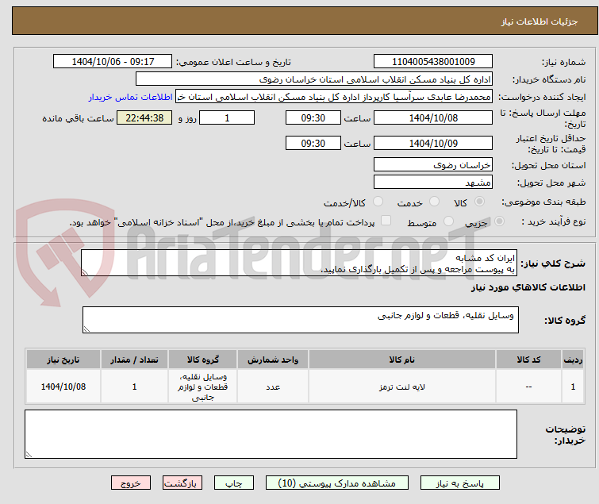The height and width of the screenshot is (504, 599).
Task: Click the توضیحات خریدار text area
Action: (271, 434)
